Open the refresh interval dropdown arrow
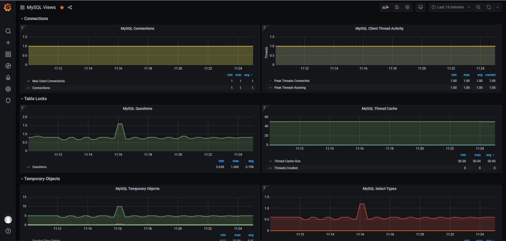The image size is (506, 241). [x=497, y=7]
